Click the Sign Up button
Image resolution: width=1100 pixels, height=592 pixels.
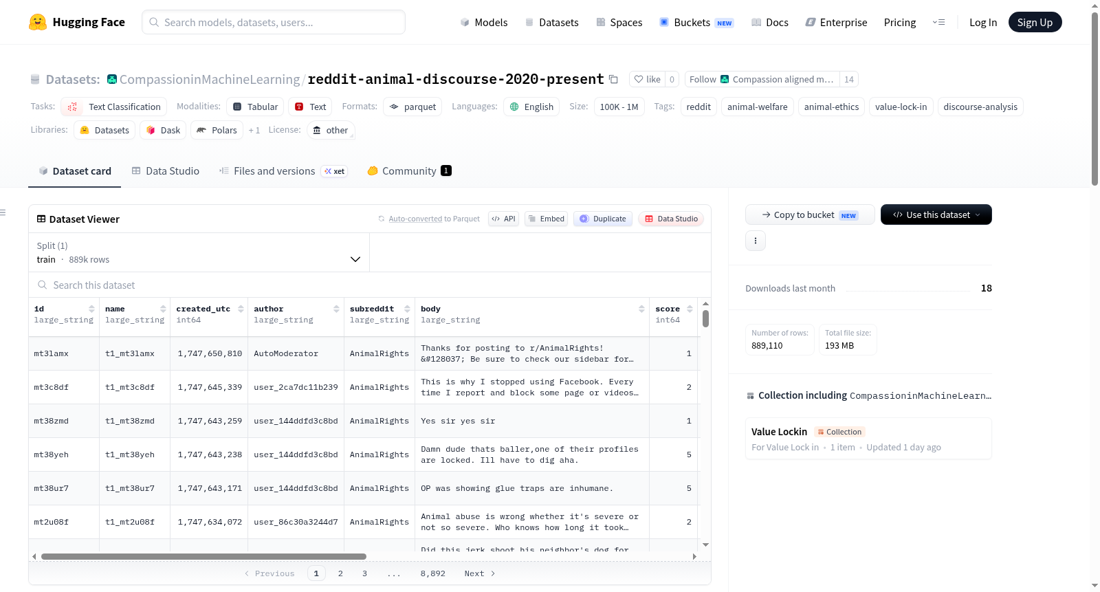(1035, 22)
